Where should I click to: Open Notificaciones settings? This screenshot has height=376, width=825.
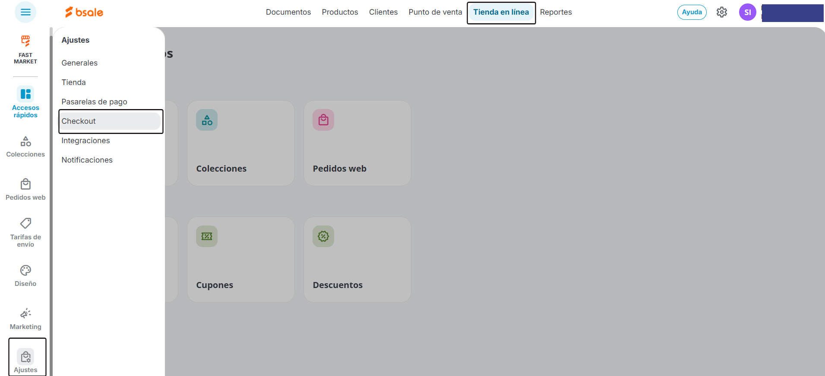coord(87,160)
